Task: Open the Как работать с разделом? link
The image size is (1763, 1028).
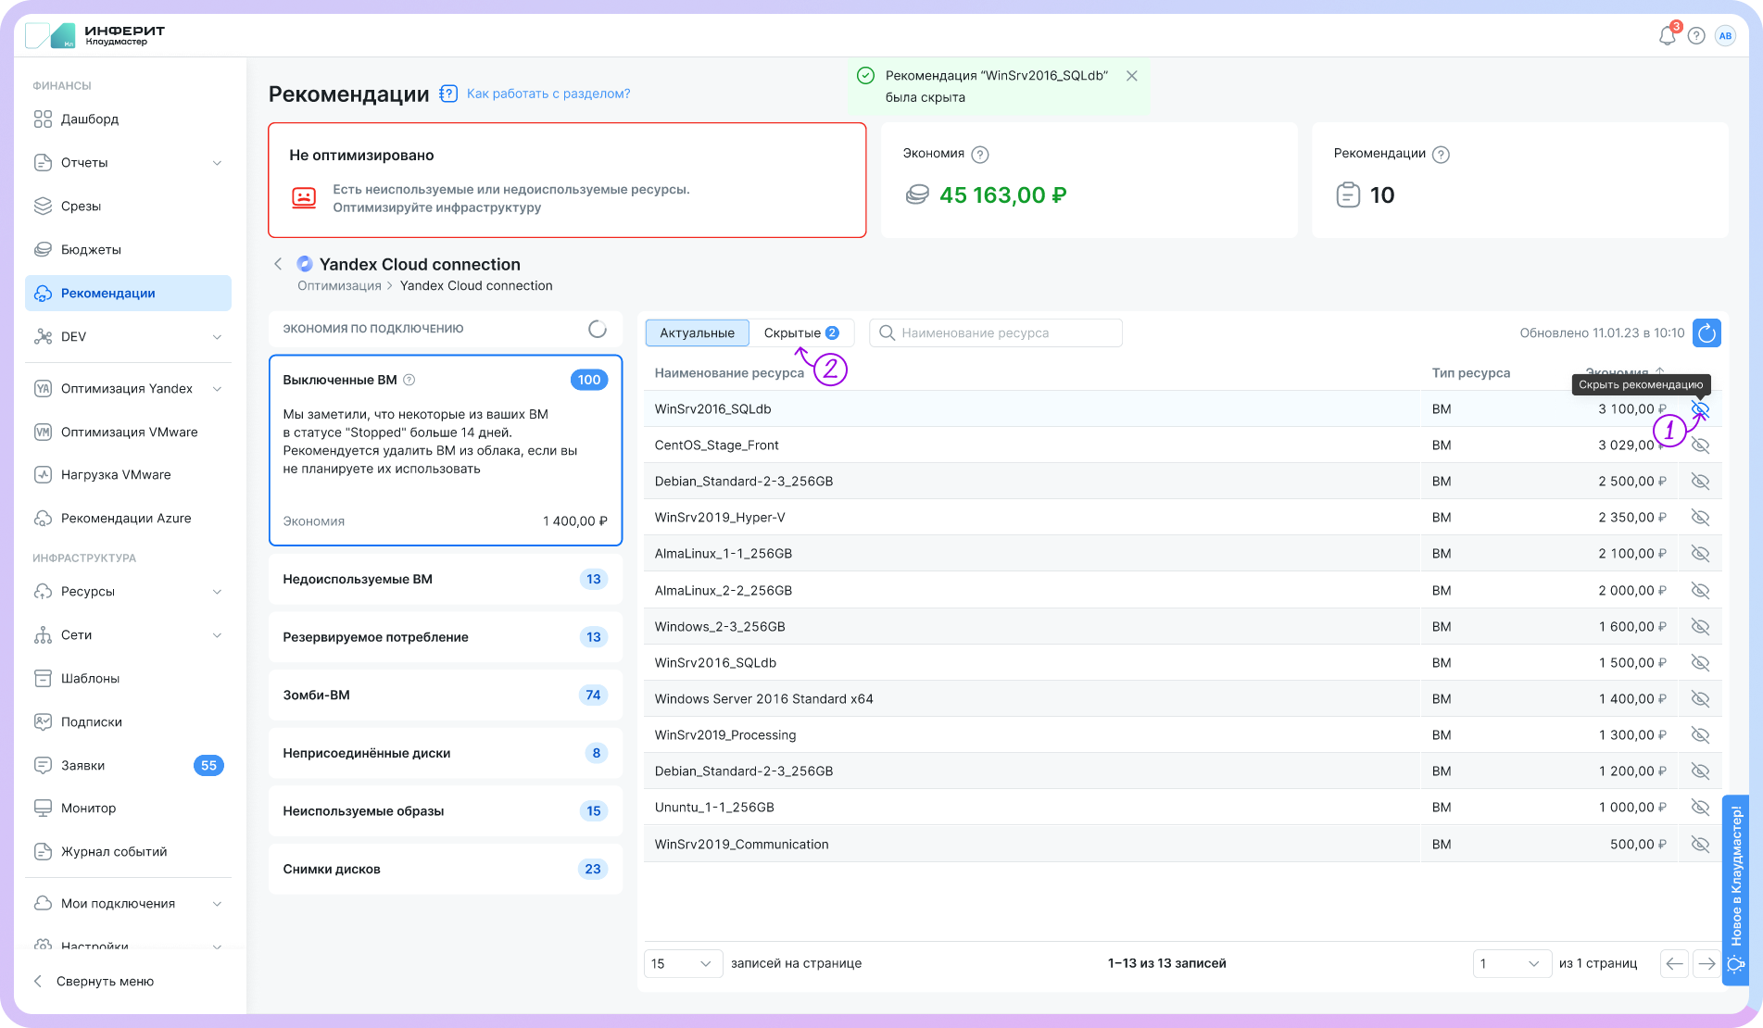Action: point(548,94)
